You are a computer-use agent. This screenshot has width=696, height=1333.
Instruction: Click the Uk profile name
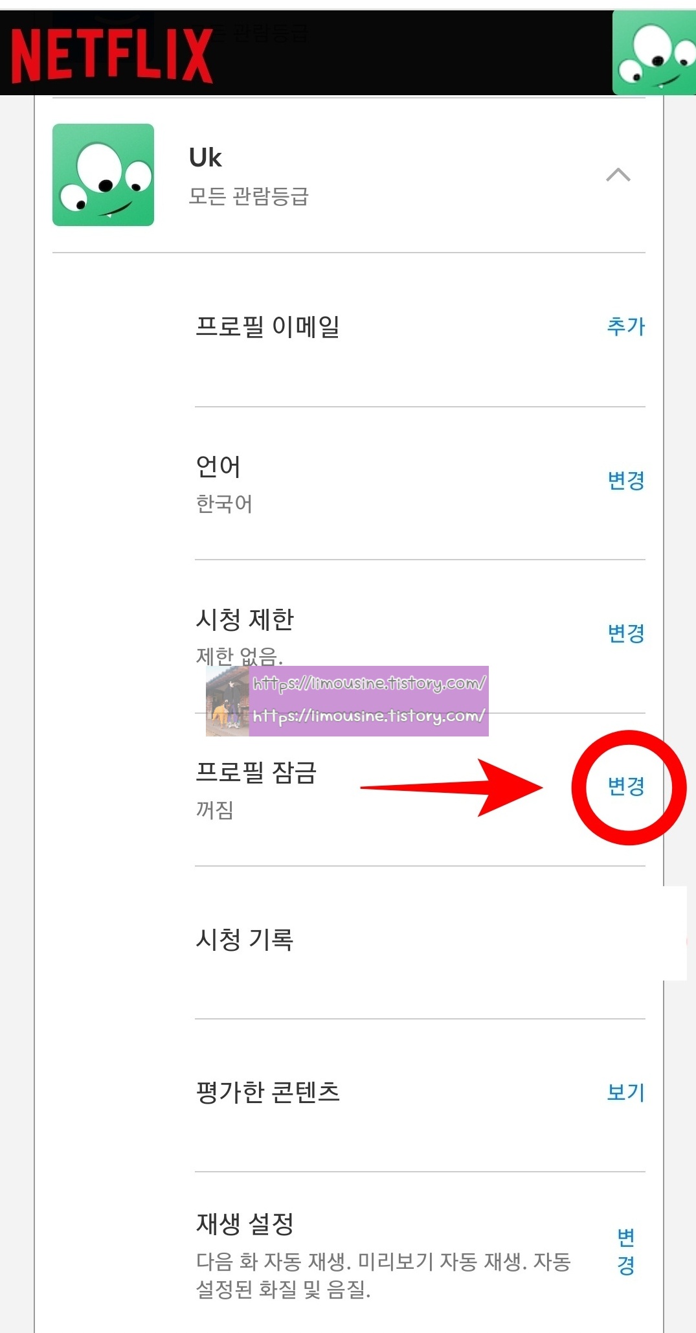205,157
